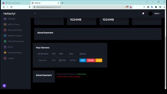This screenshot has width=167, height=94.
Task: Reload the page
Action: (x=11, y=7)
